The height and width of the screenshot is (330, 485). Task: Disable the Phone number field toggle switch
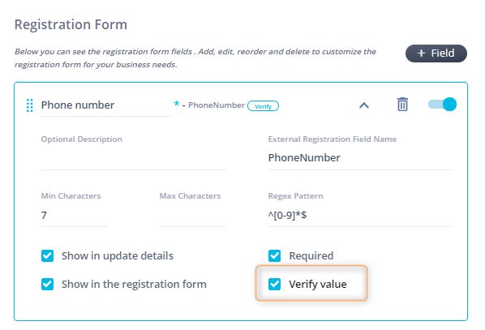click(x=442, y=105)
